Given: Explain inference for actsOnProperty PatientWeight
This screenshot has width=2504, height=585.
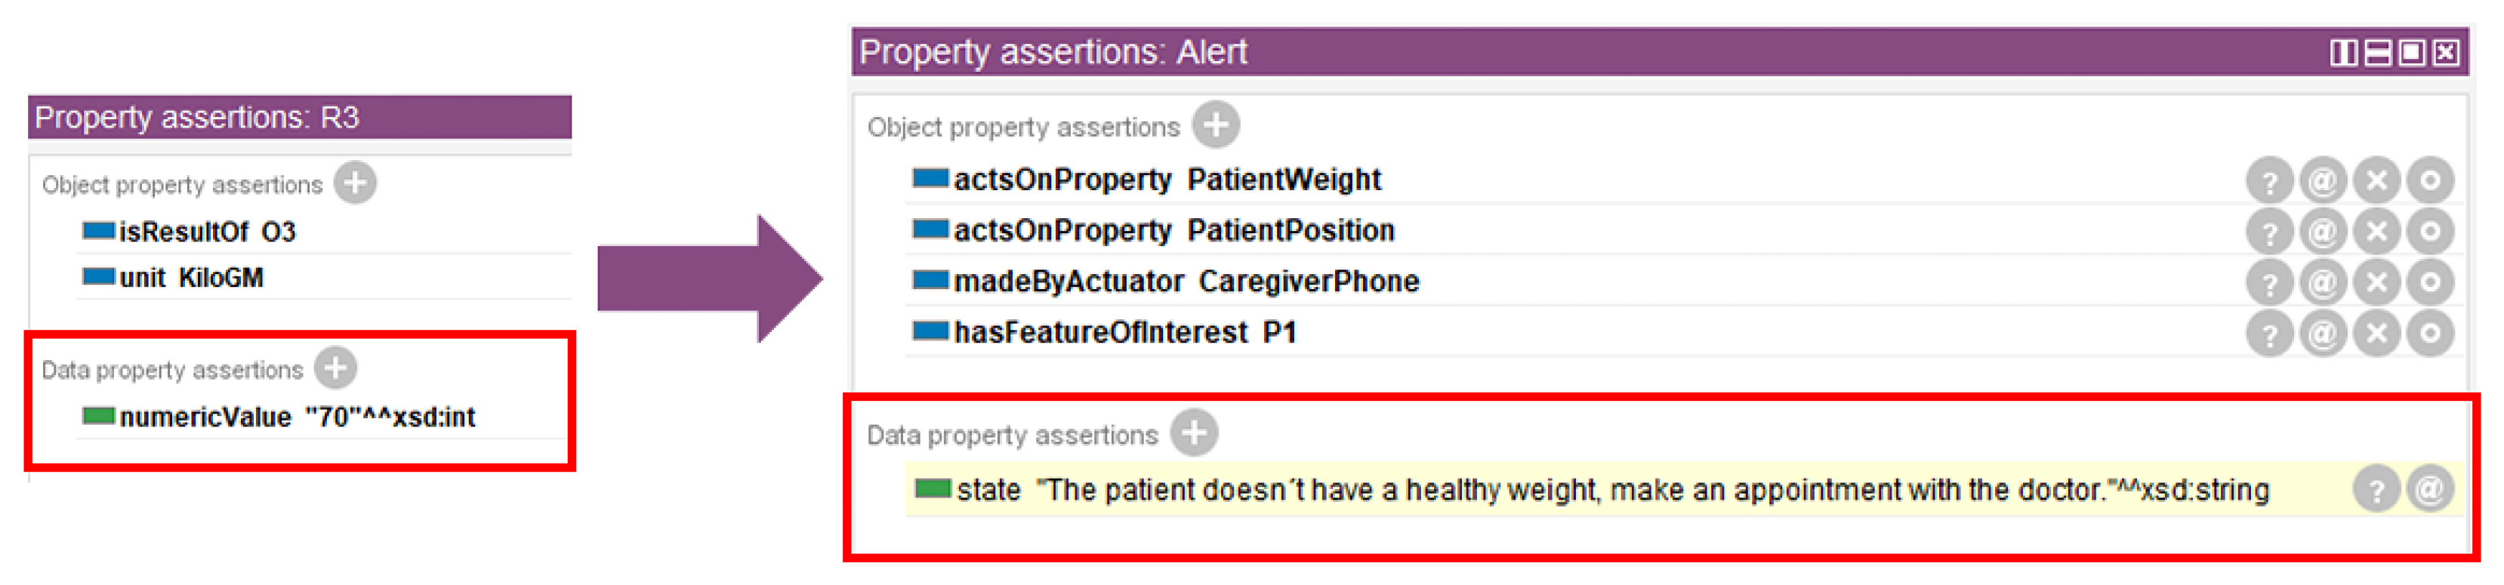Looking at the screenshot, I should (2268, 180).
